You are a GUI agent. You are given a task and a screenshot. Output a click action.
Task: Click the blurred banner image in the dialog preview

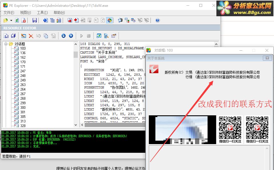click(x=182, y=130)
